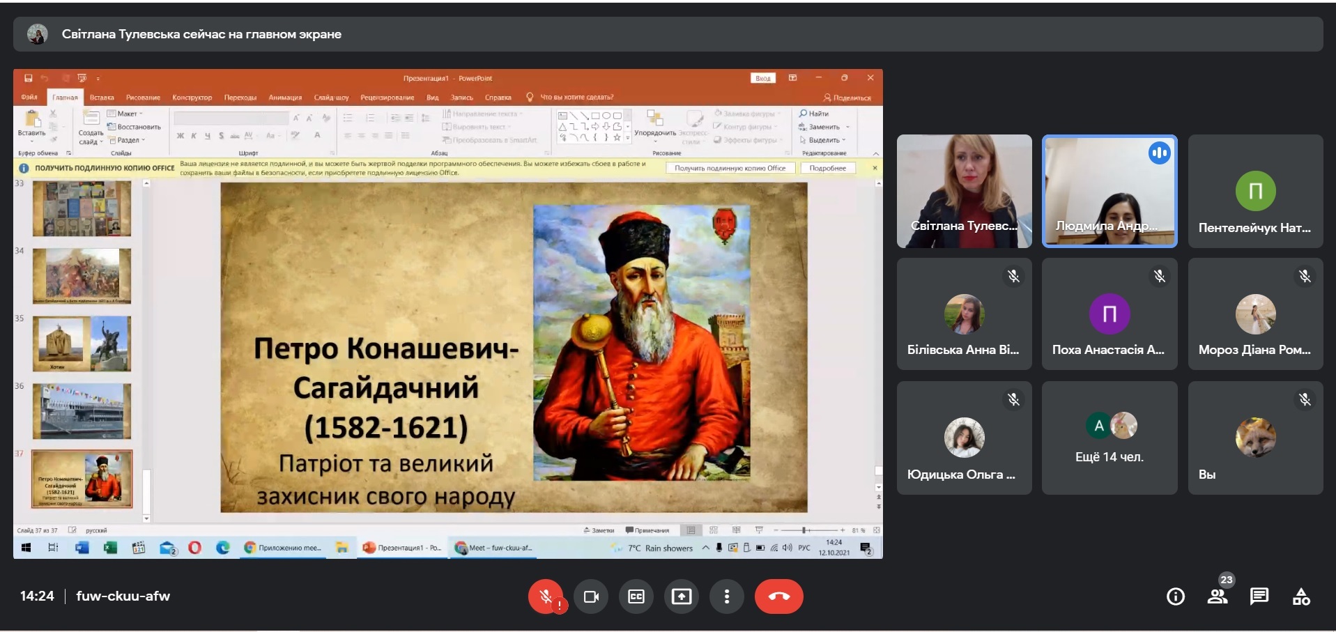Expand the shapes gallery more arrow

pos(628,138)
